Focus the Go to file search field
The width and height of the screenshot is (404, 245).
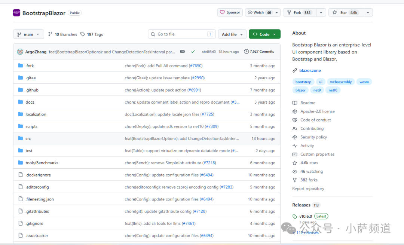pos(182,34)
